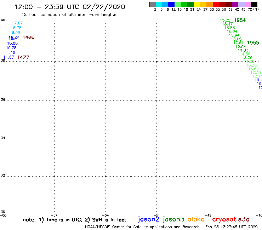262x230 pixels.
Task: Select the 1955 time marker
Action: 253,43
